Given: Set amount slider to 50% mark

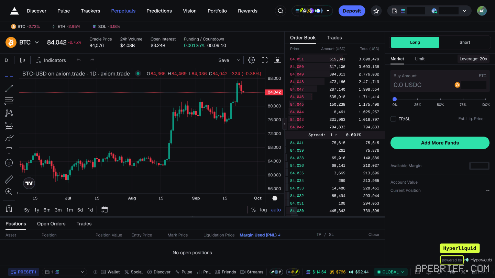Looking at the screenshot, I should click(x=440, y=99).
